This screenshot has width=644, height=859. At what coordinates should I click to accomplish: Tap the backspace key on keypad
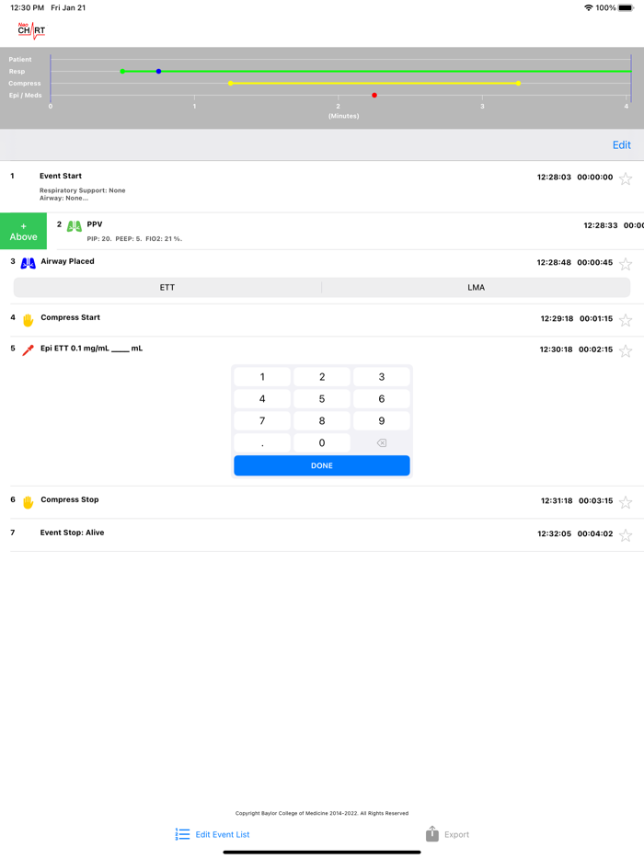382,442
